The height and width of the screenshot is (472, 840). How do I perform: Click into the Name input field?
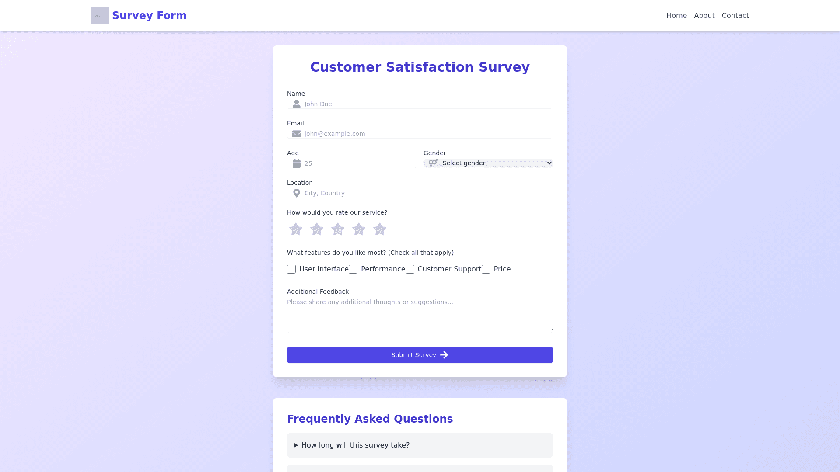click(427, 104)
